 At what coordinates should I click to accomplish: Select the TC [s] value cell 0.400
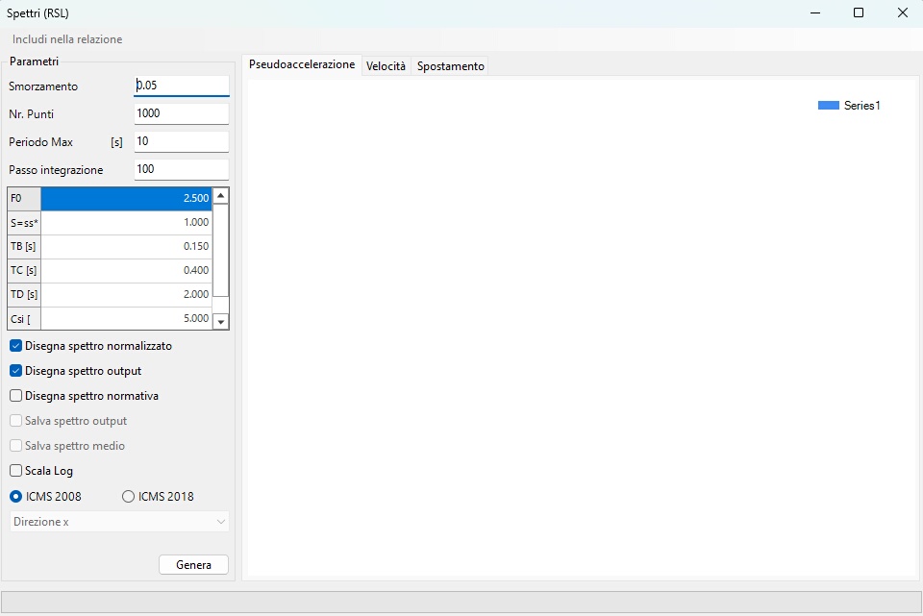(x=126, y=271)
